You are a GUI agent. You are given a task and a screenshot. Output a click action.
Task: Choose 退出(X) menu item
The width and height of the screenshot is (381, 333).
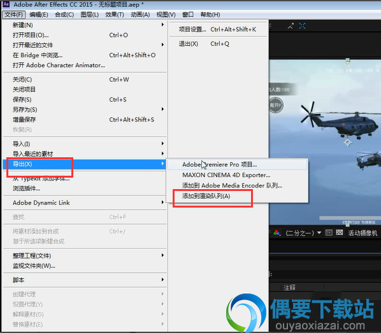tap(218, 44)
